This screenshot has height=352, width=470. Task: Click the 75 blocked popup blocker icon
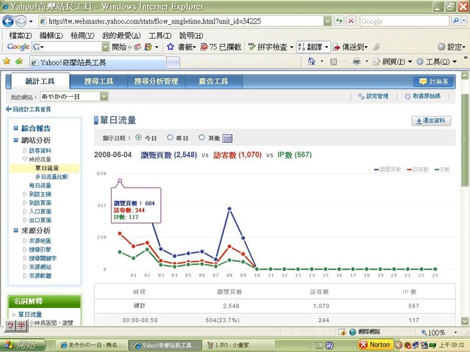pyautogui.click(x=204, y=47)
